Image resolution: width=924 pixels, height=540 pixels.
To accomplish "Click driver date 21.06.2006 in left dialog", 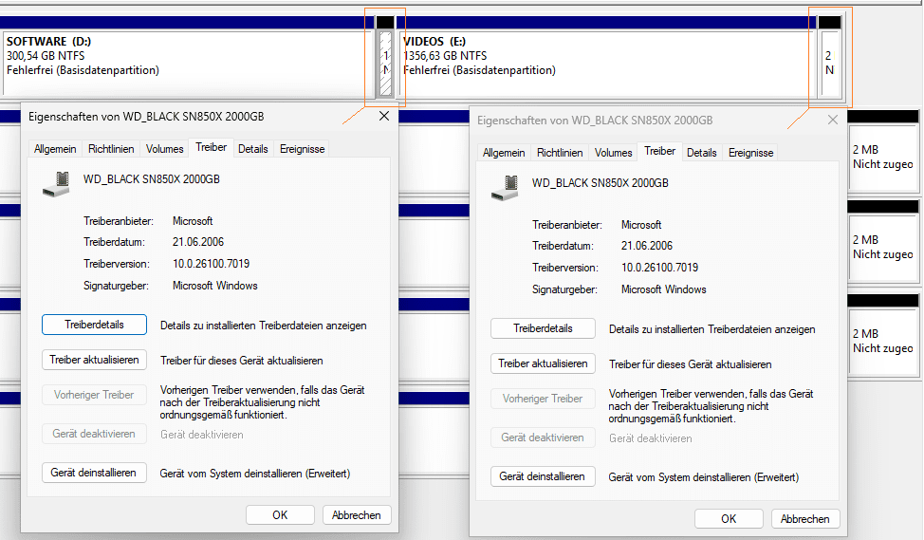I will pyautogui.click(x=198, y=242).
